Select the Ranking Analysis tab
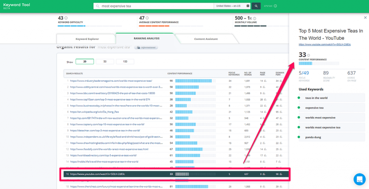This screenshot has height=189, width=369. (x=147, y=38)
